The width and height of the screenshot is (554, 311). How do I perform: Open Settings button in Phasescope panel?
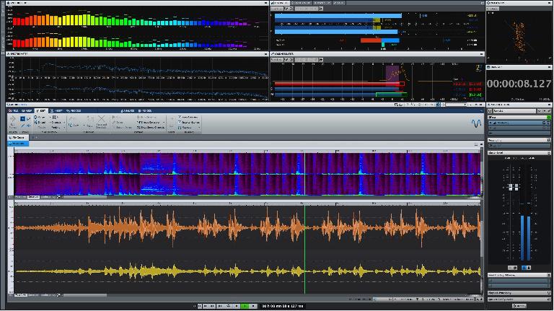coord(493,9)
